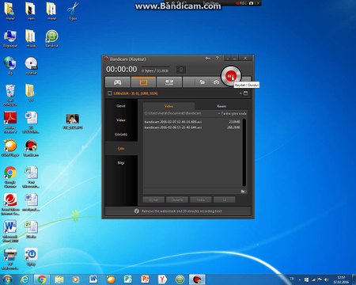Open PowerPoint from the taskbar
The image size is (356, 285).
(146, 279)
